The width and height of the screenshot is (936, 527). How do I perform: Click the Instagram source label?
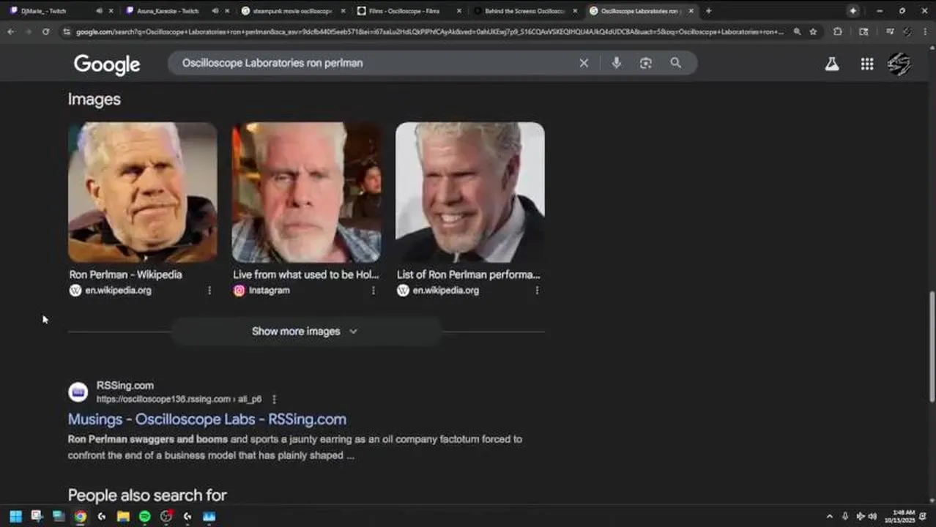[270, 291]
